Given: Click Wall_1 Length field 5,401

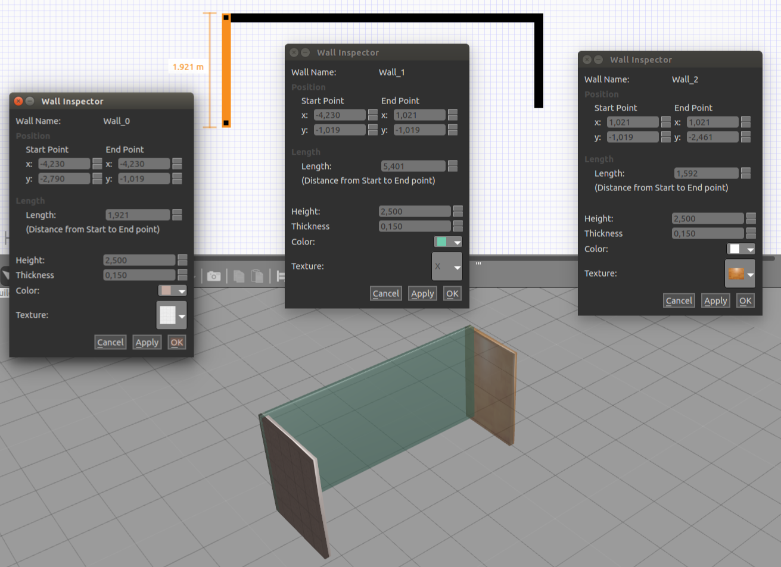Looking at the screenshot, I should tap(413, 166).
